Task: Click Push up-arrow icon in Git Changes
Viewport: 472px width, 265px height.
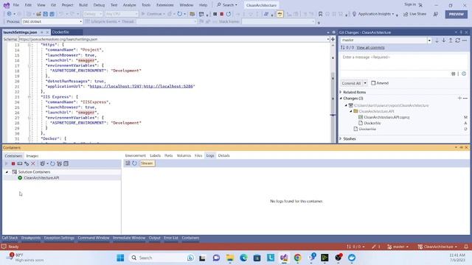Action: 451,40
